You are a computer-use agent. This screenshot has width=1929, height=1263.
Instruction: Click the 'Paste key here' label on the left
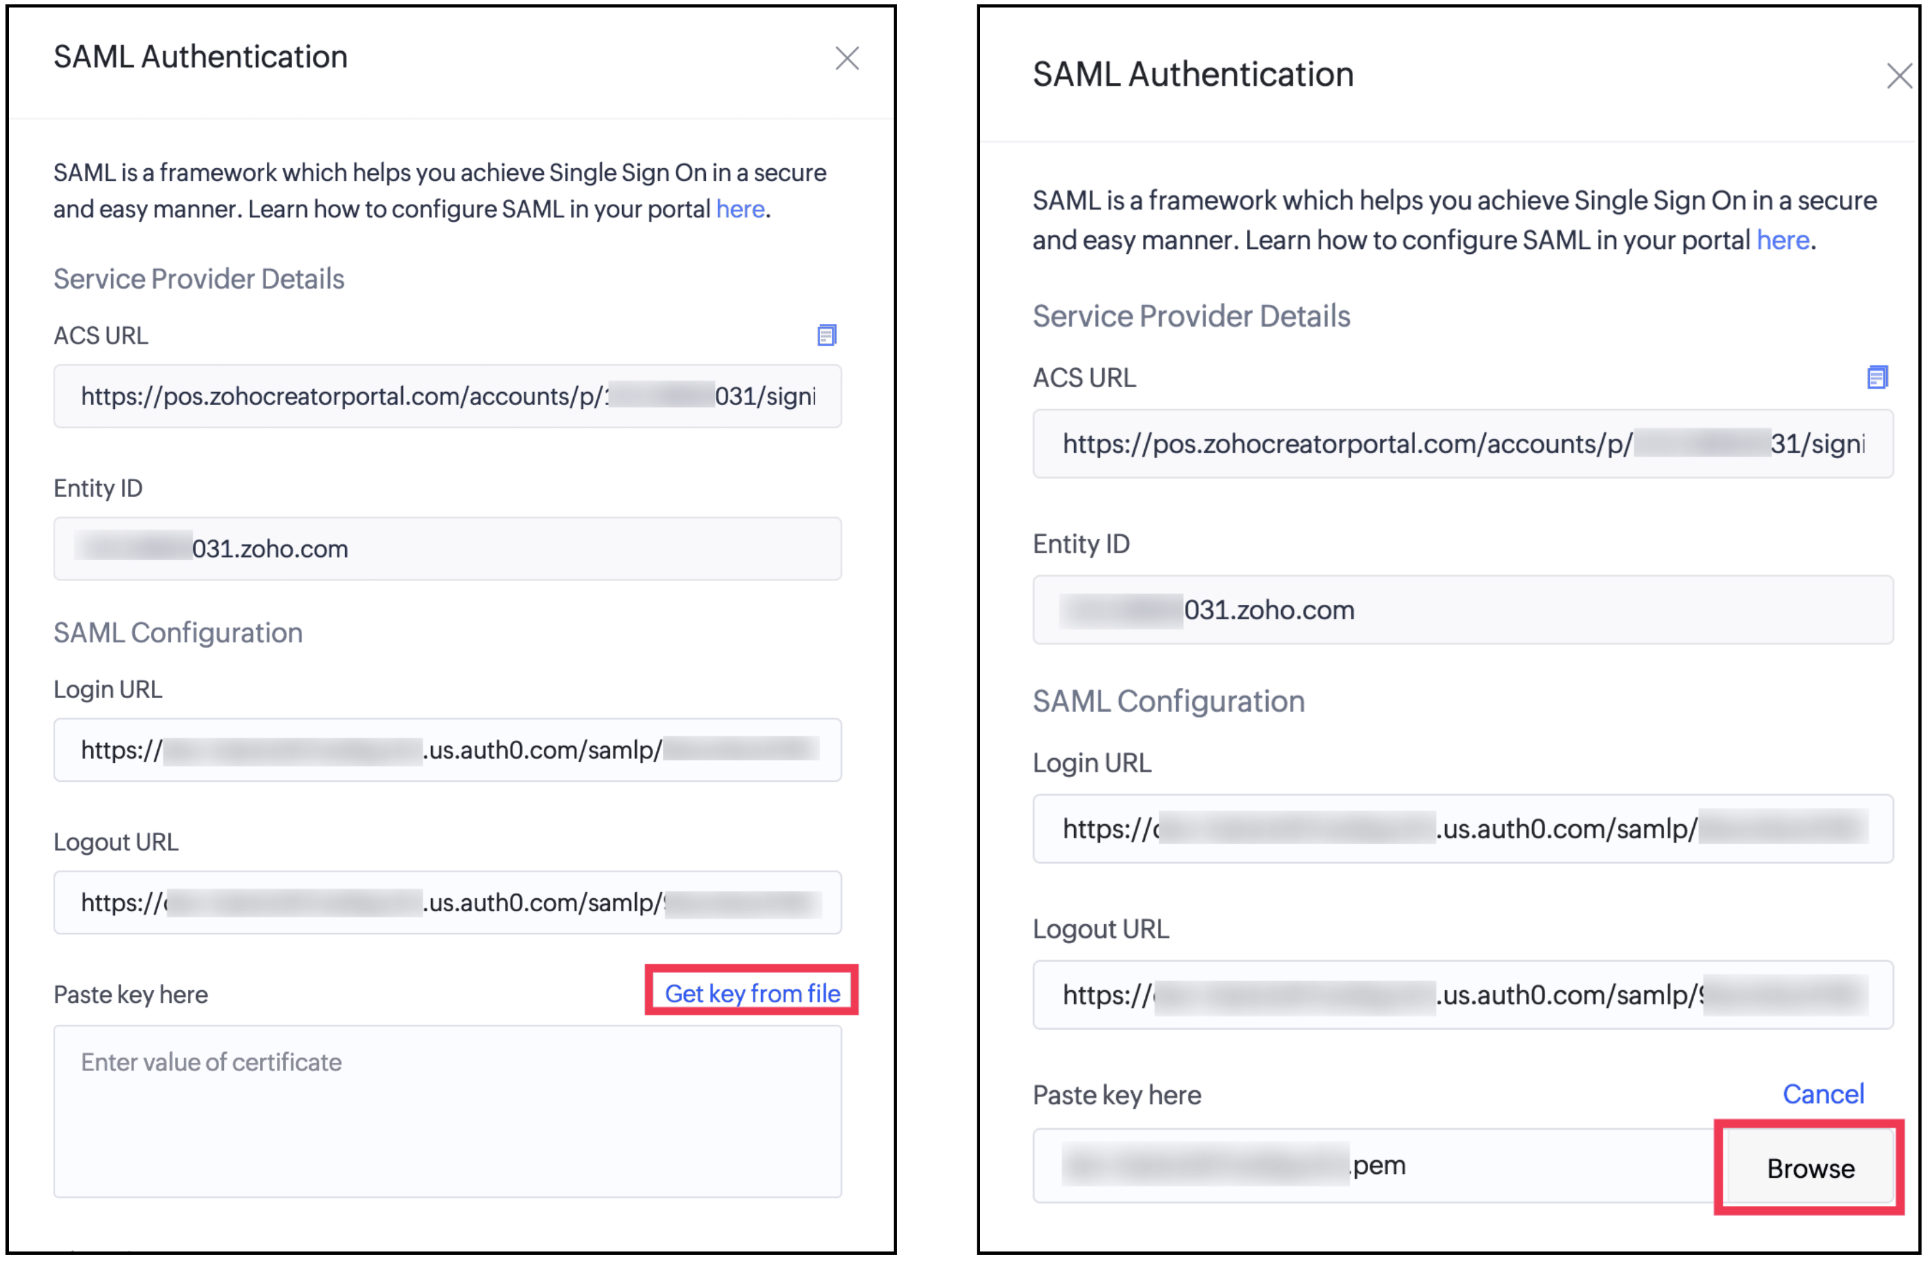(x=131, y=995)
